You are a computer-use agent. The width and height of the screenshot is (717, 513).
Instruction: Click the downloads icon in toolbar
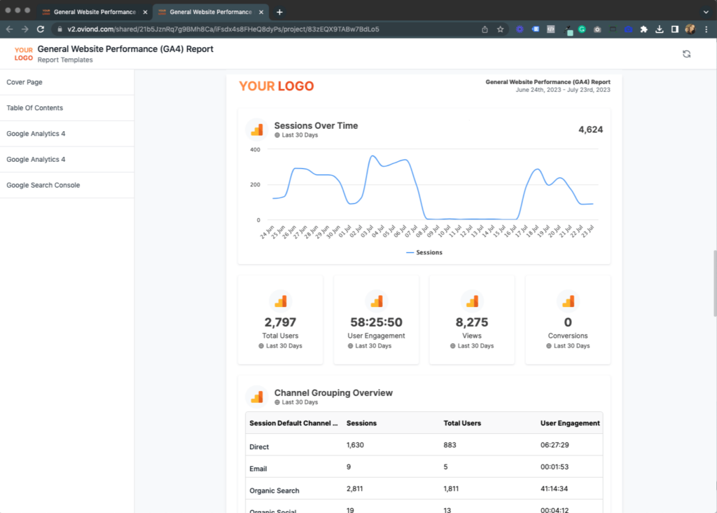[x=660, y=29]
